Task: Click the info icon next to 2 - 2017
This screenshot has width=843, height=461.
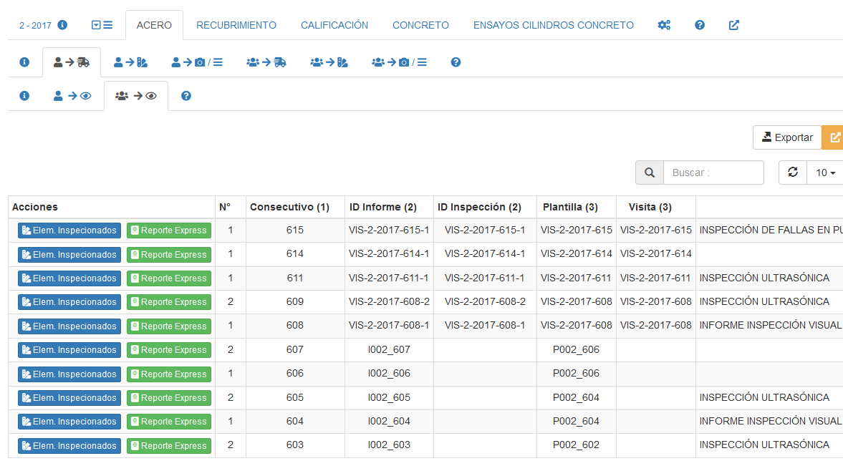Action: (62, 25)
